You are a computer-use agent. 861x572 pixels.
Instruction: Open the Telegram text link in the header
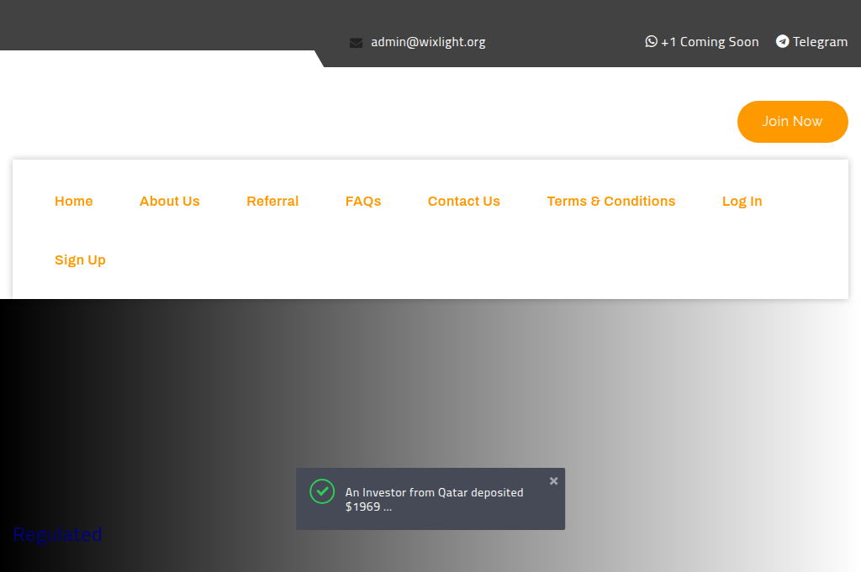819,41
